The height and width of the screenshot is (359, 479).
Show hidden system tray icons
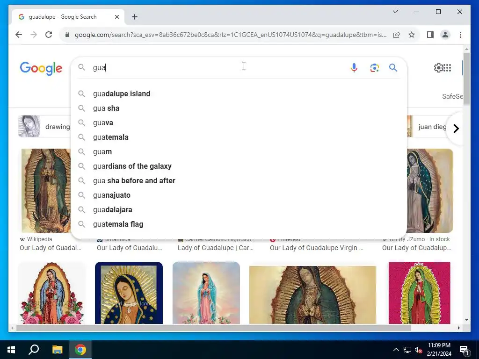click(396, 350)
